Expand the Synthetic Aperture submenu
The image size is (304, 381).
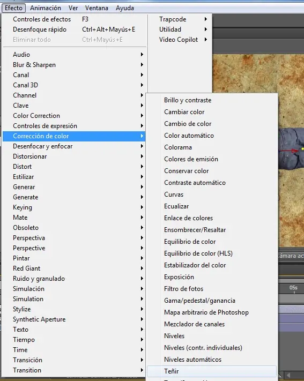click(74, 319)
